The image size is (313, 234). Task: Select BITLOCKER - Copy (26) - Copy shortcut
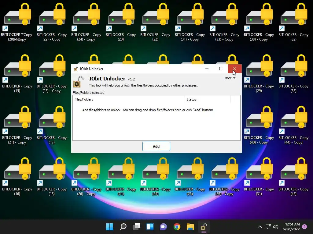click(x=86, y=176)
